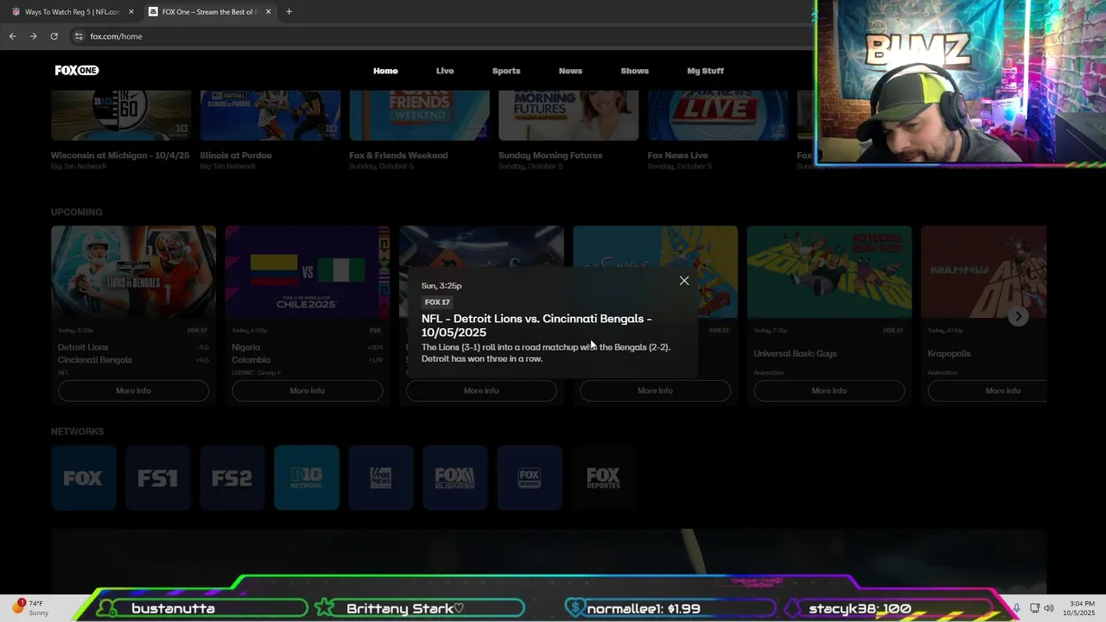The width and height of the screenshot is (1106, 622).
Task: Open the Fox Business network tile
Action: tap(455, 478)
